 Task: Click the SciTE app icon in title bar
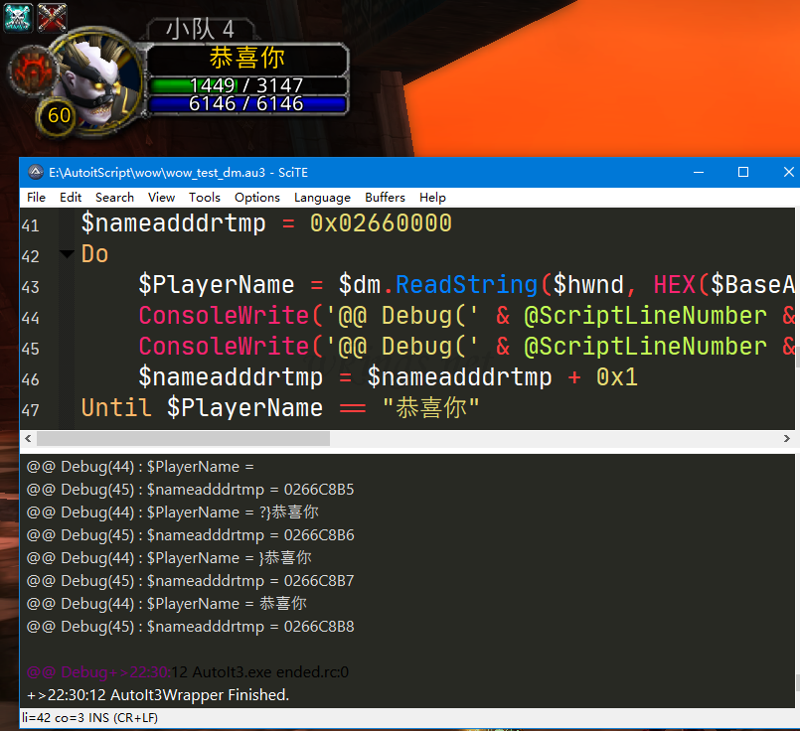(x=35, y=172)
